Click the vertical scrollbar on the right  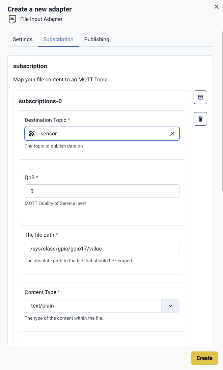point(222,111)
